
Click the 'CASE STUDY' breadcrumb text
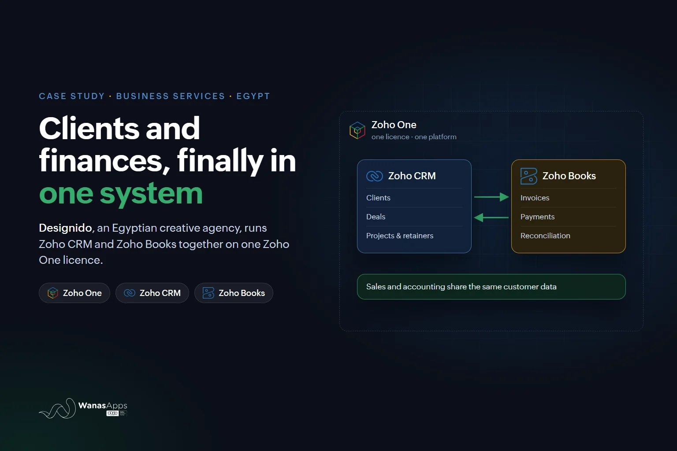72,96
